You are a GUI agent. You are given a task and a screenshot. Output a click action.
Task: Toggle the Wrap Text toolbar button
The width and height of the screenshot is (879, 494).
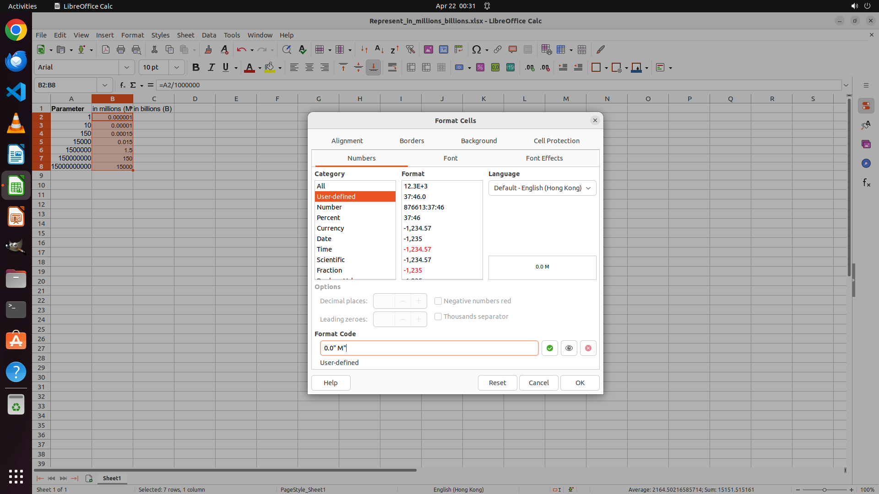(x=392, y=67)
